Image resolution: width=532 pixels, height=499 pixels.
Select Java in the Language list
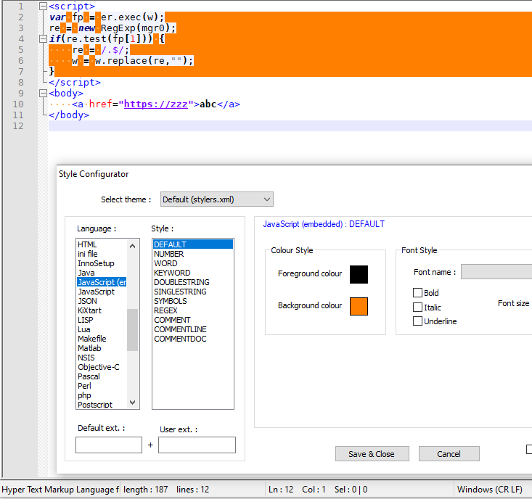click(102, 273)
